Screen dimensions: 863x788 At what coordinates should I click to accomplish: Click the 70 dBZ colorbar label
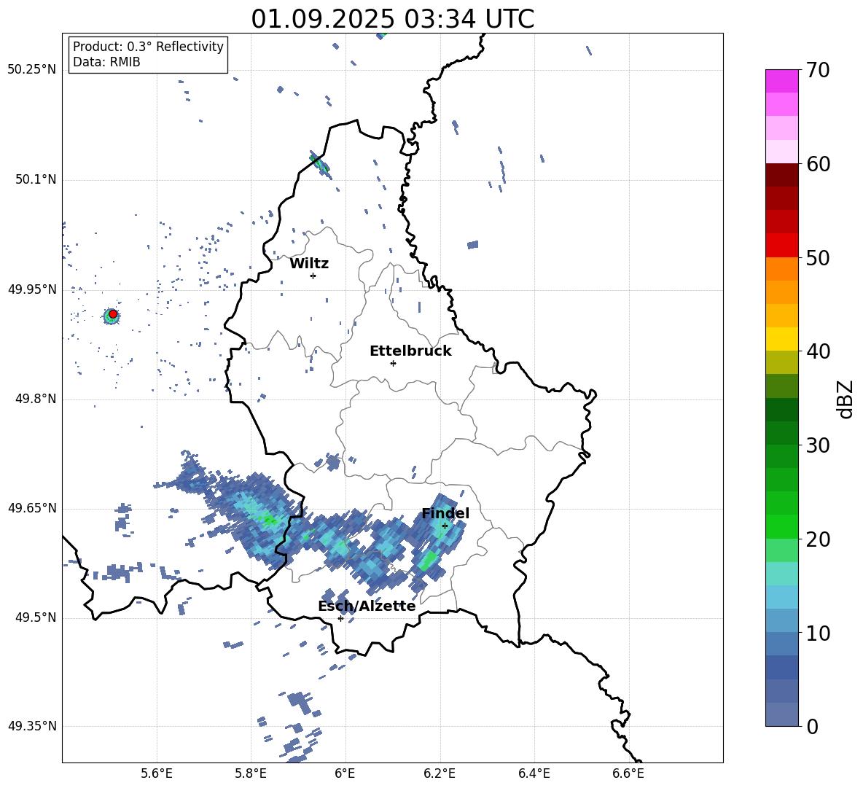click(x=818, y=71)
